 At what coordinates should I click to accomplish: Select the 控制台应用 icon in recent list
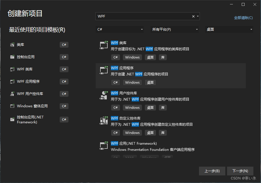coord(12,57)
